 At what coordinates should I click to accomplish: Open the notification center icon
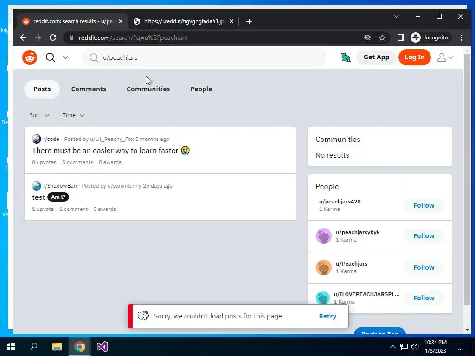point(460,347)
